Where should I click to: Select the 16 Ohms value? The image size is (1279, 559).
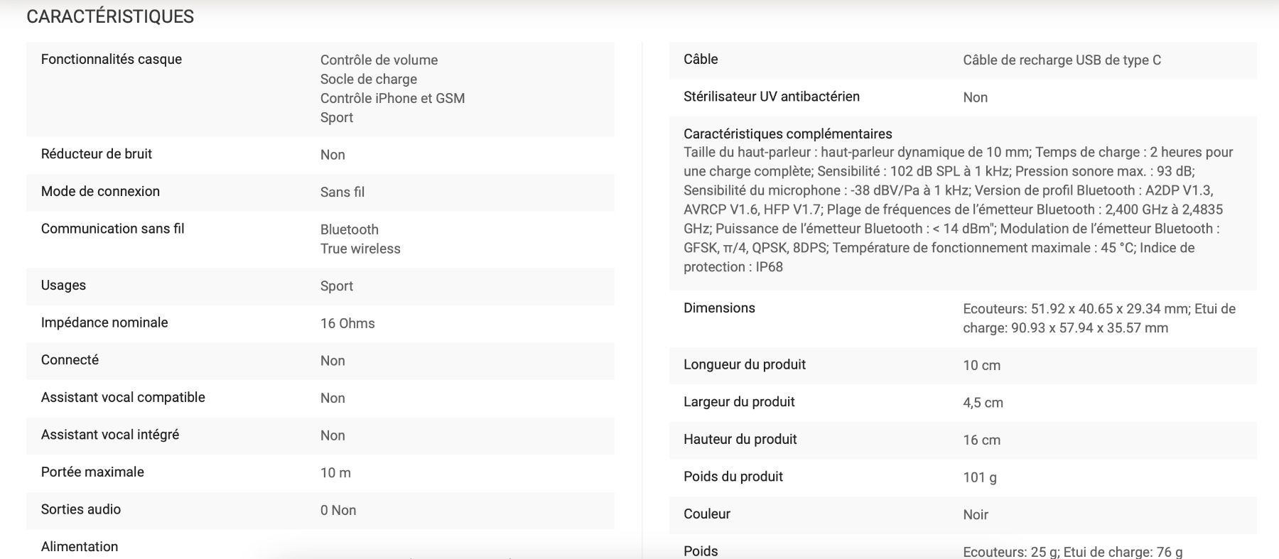click(x=347, y=323)
